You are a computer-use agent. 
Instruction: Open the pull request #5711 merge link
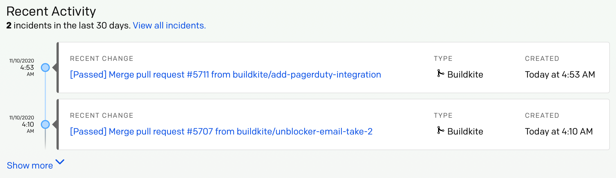click(x=225, y=74)
